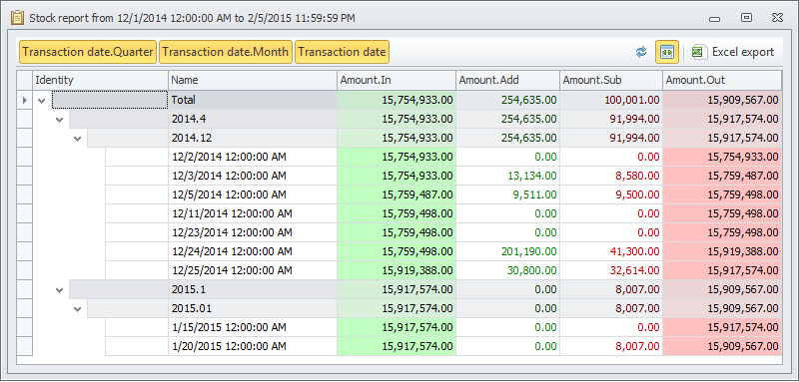Sort by the Amount.Add column header
This screenshot has width=799, height=382.
pyautogui.click(x=508, y=81)
